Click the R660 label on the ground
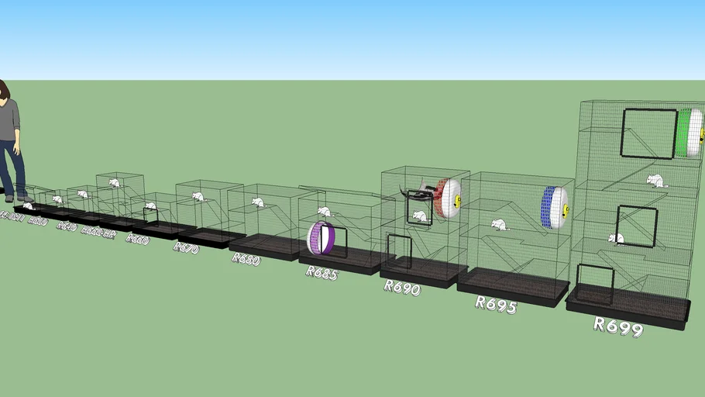This screenshot has width=705, height=397. point(136,239)
